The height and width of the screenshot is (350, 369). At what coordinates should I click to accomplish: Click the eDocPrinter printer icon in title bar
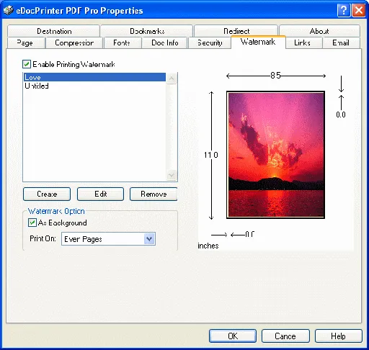pos(9,10)
